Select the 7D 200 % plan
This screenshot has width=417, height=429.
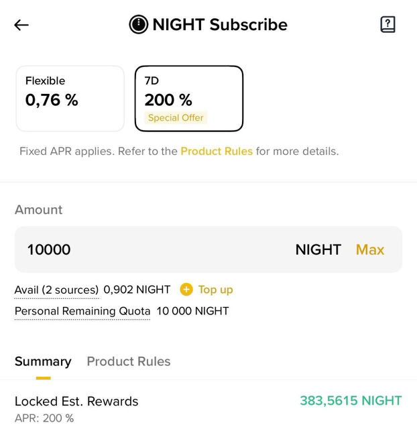[188, 98]
